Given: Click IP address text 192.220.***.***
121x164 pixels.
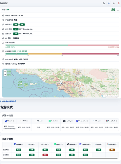Looking at the screenshot, I should coord(17,15).
